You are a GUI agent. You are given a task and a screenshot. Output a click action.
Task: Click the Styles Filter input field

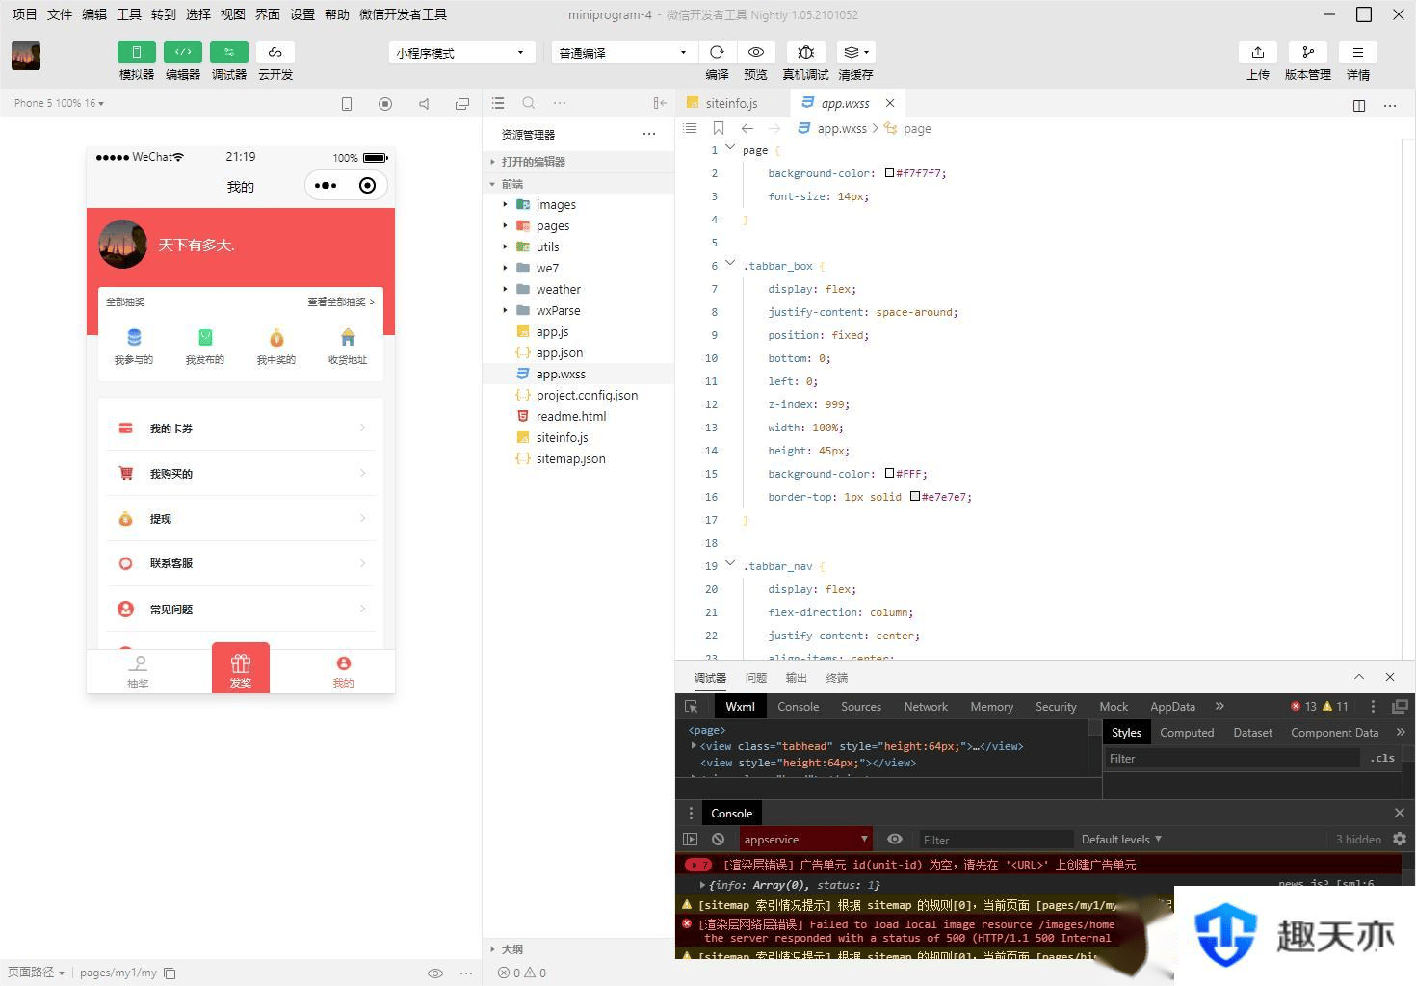click(1232, 758)
